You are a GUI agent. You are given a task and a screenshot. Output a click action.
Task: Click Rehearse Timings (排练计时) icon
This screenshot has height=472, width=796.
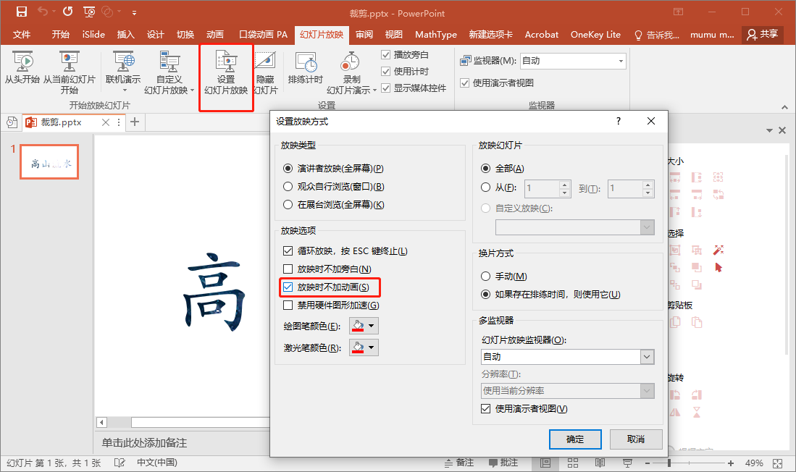pos(306,62)
